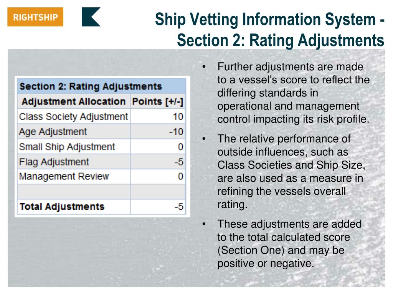The width and height of the screenshot is (393, 295).
Task: Click the 'Total Adjustments' row label
Action: tap(62, 206)
